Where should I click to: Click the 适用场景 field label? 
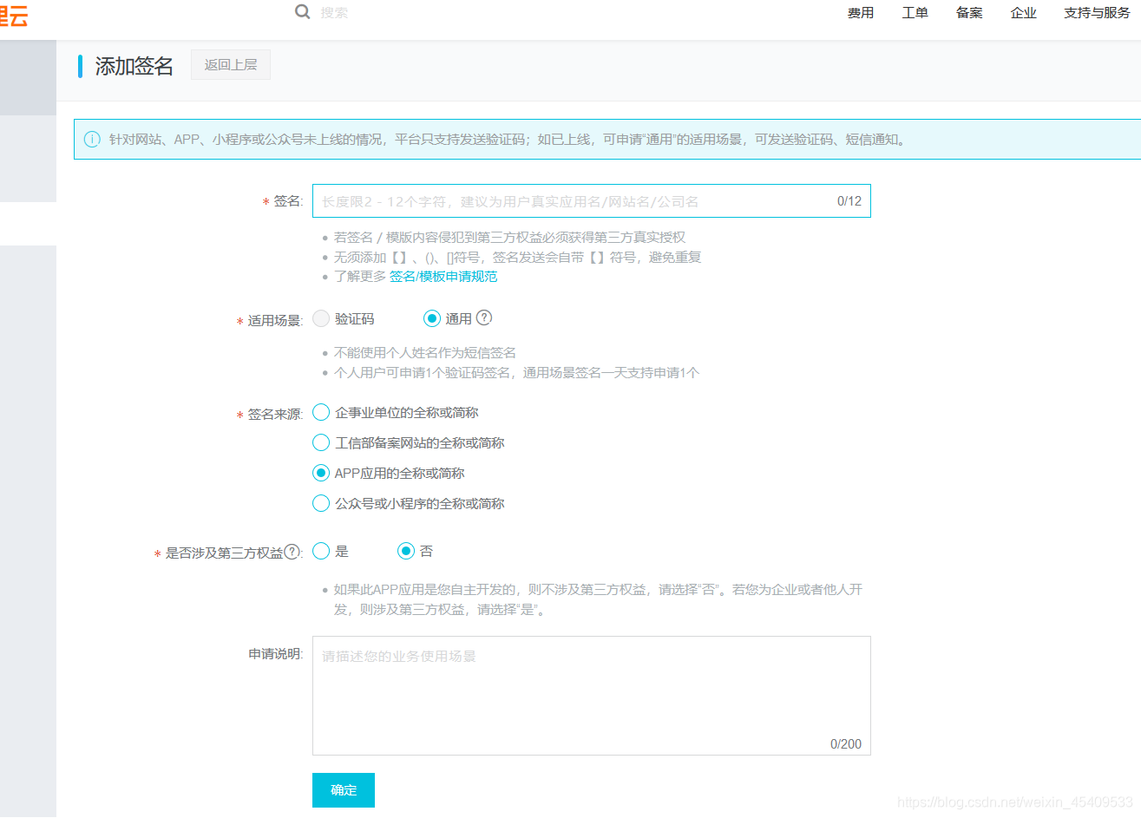point(274,321)
